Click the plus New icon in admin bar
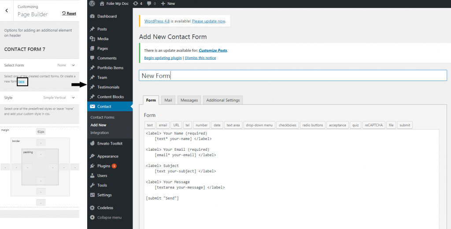 click(163, 4)
